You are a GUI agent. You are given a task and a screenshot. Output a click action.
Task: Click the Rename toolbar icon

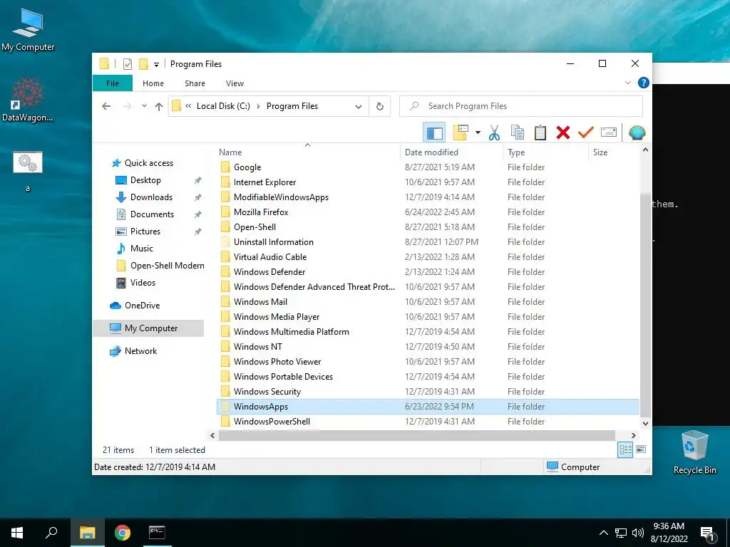[609, 133]
